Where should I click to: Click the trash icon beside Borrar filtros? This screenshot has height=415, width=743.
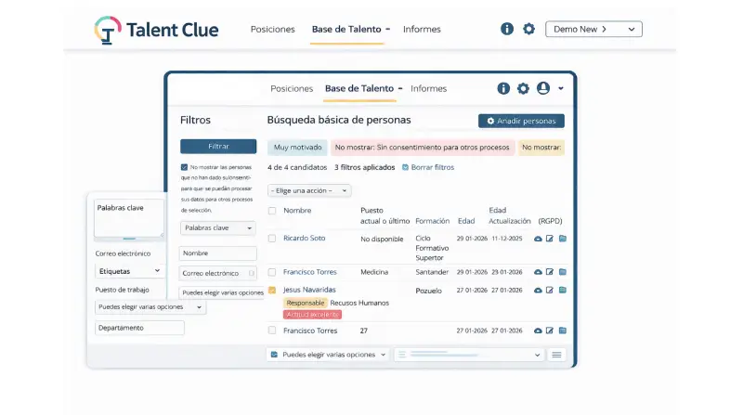[x=405, y=167]
